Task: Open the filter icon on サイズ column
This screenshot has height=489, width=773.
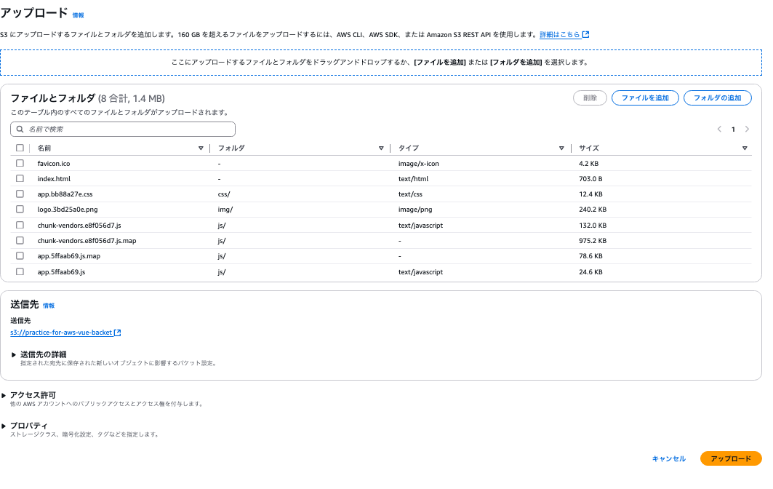Action: tap(745, 148)
